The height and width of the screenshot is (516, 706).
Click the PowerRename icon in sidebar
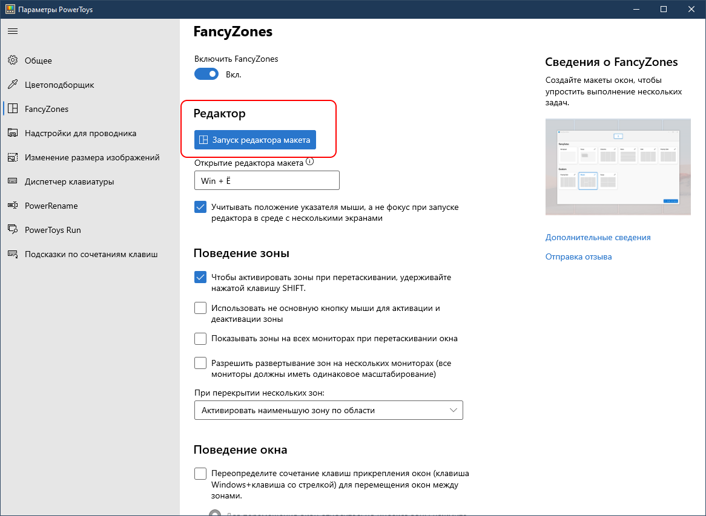13,206
